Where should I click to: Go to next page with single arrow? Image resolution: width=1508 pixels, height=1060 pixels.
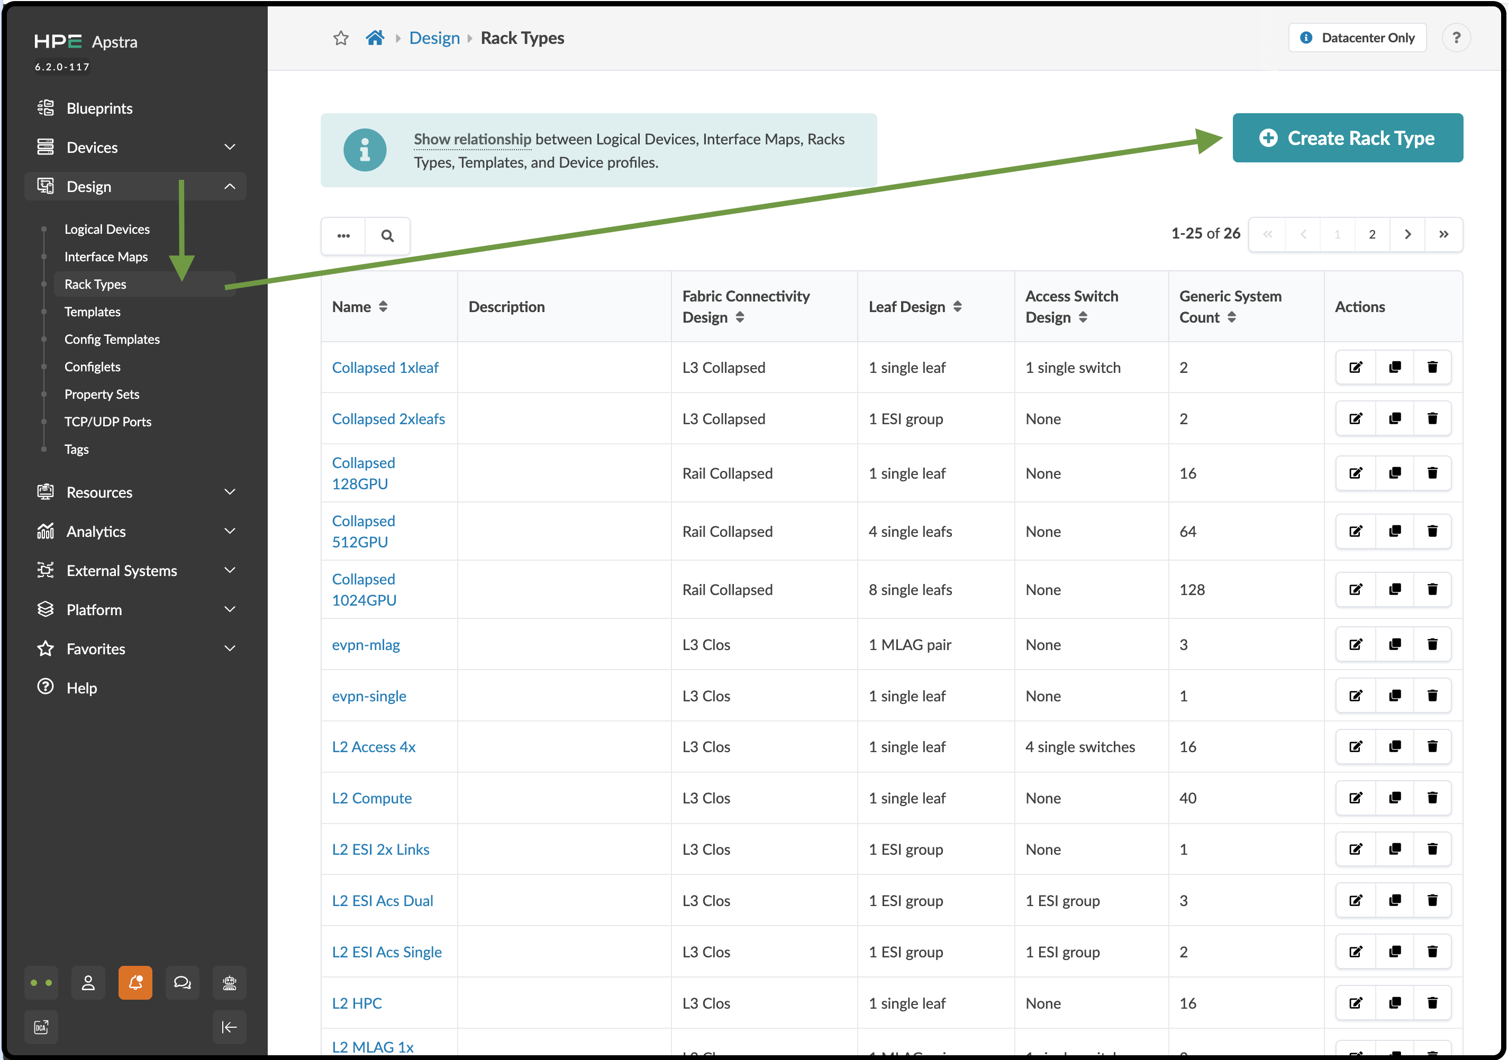[1407, 234]
